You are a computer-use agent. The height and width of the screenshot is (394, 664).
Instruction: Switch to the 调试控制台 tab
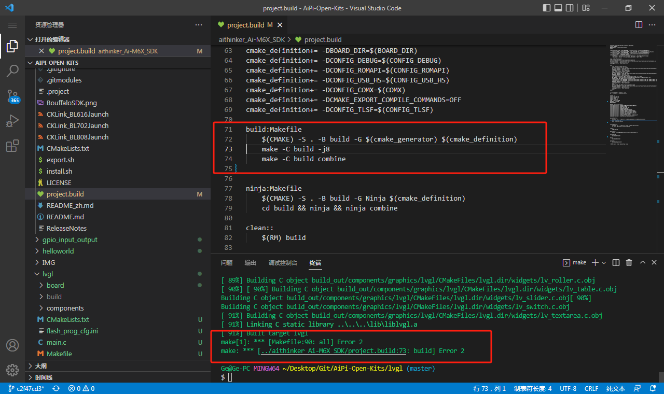click(x=283, y=263)
